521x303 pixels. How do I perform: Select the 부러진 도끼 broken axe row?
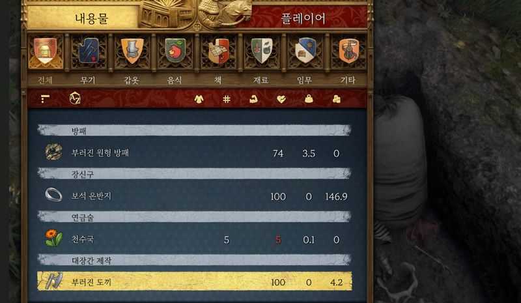[195, 281]
